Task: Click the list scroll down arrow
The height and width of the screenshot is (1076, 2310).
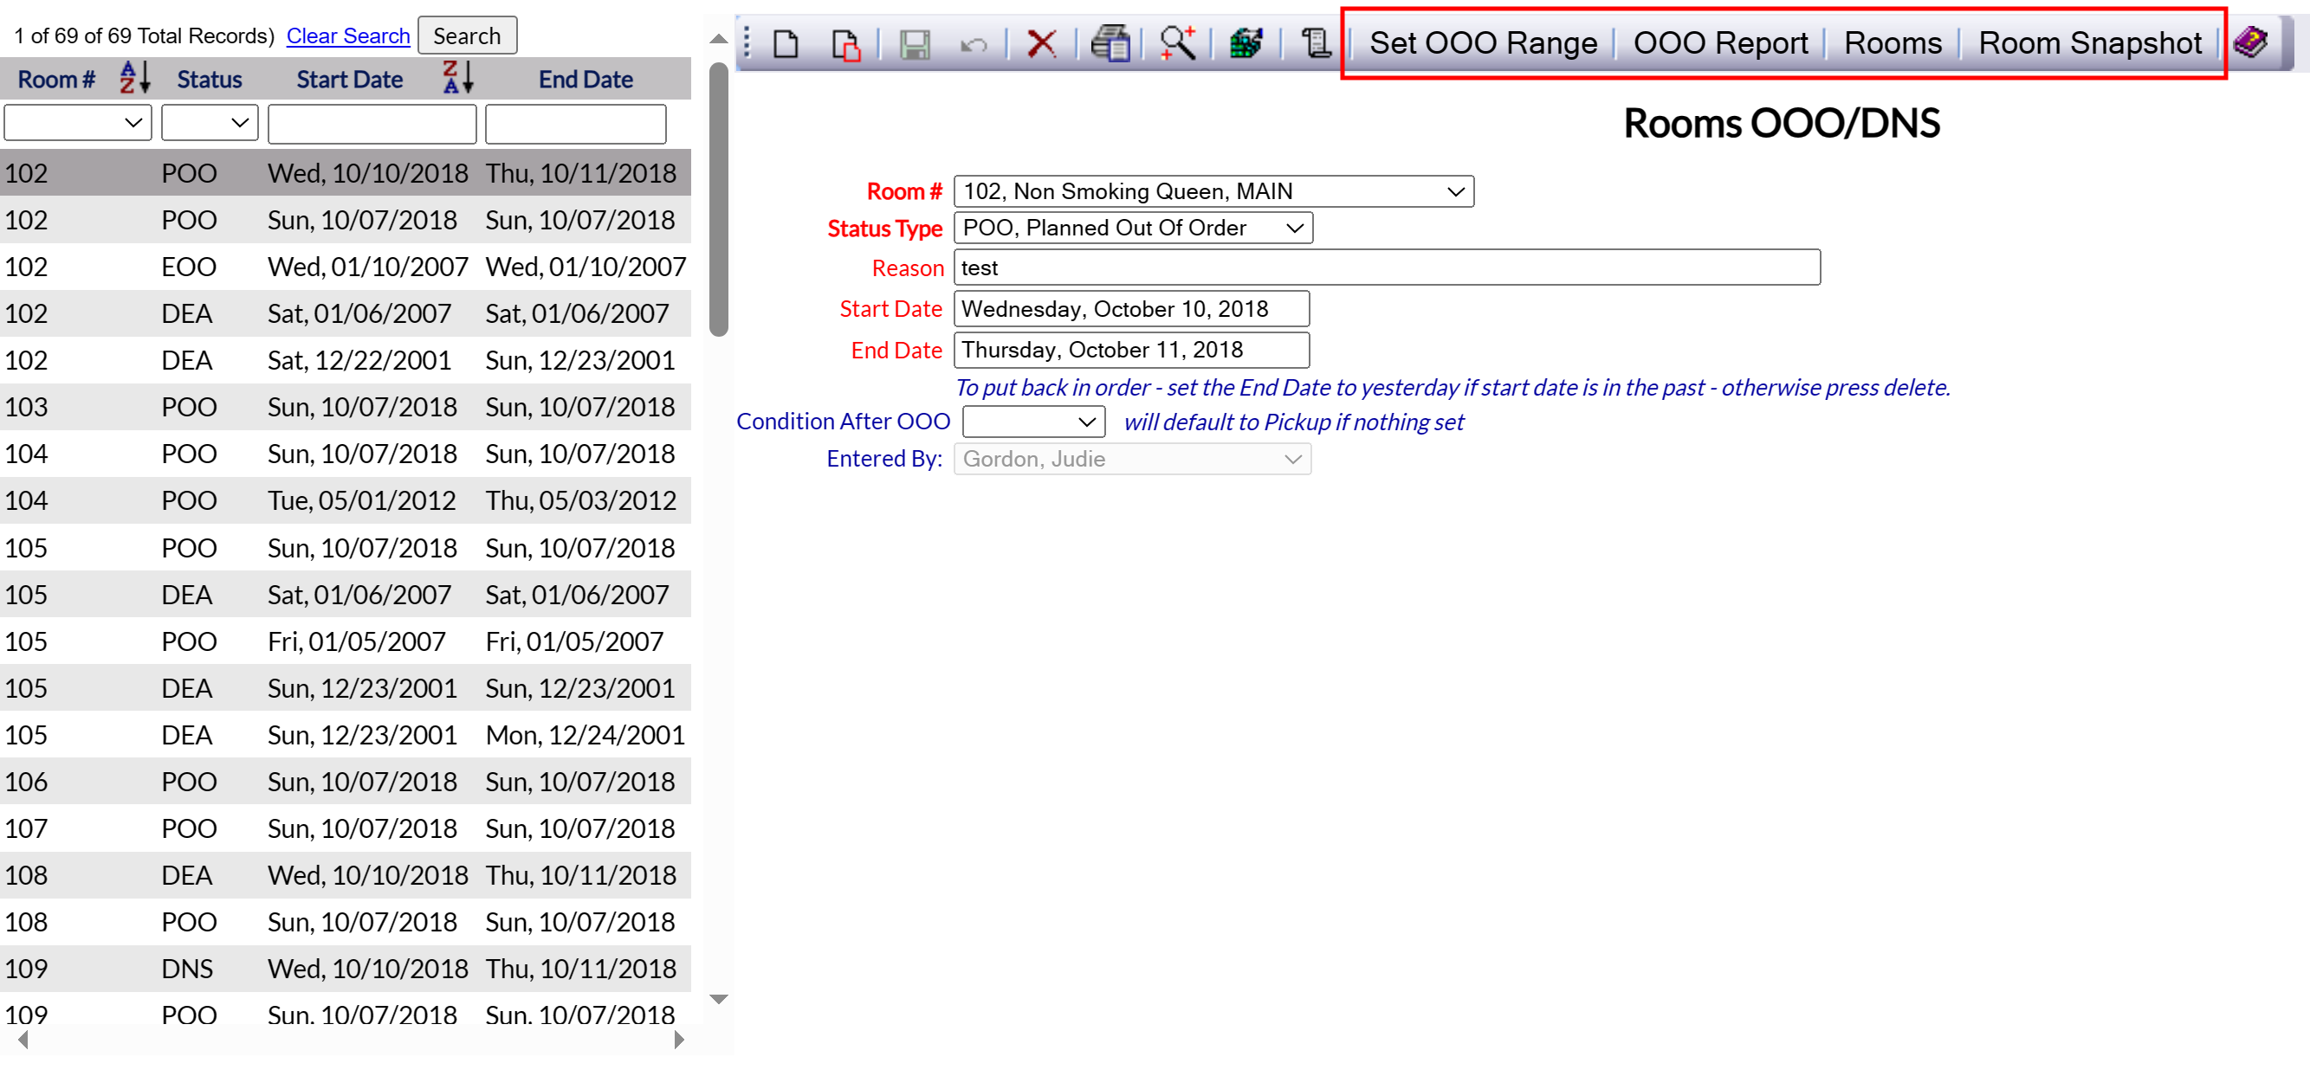Action: pos(717,998)
